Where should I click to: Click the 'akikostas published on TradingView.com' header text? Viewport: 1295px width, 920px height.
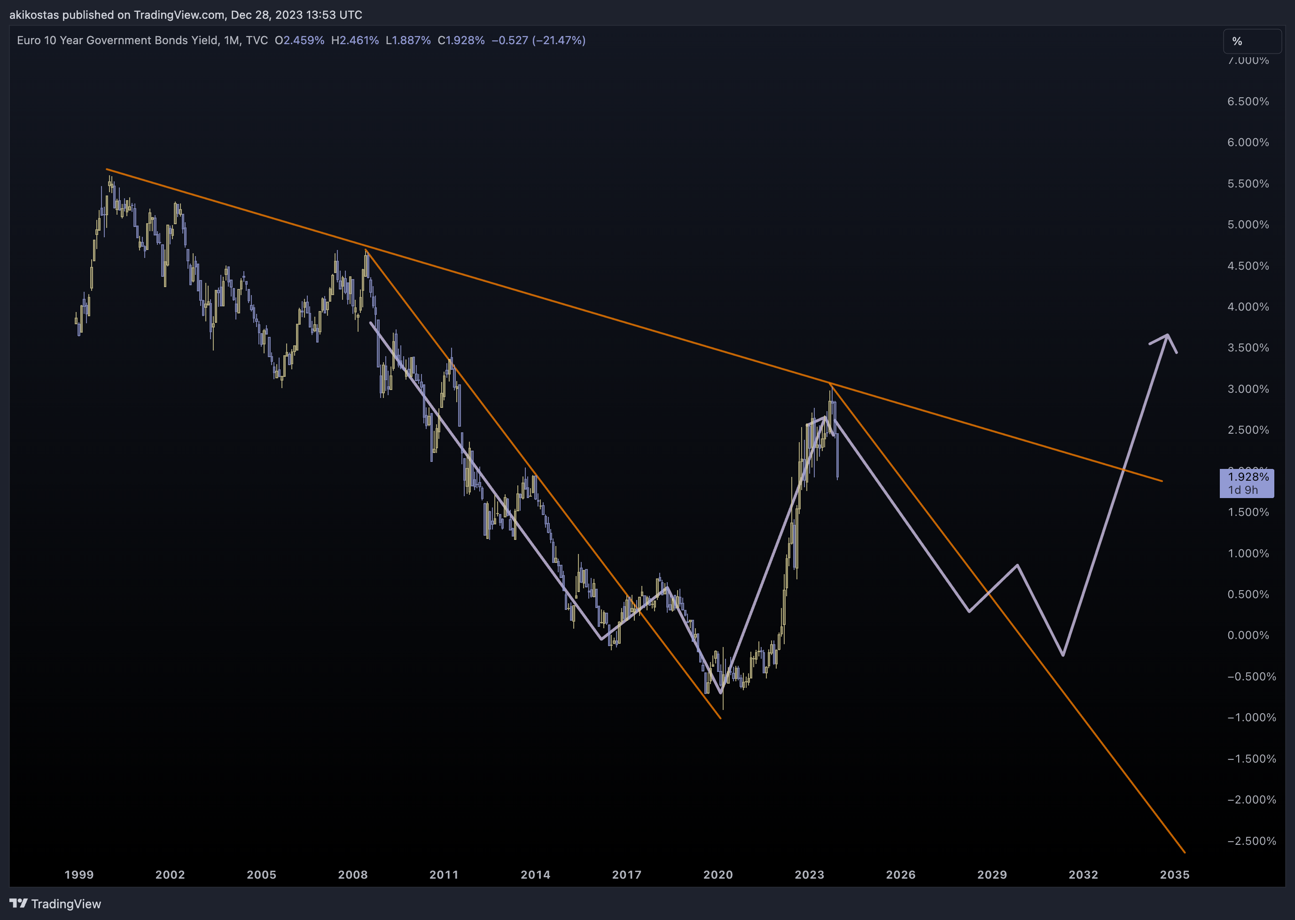click(x=117, y=15)
